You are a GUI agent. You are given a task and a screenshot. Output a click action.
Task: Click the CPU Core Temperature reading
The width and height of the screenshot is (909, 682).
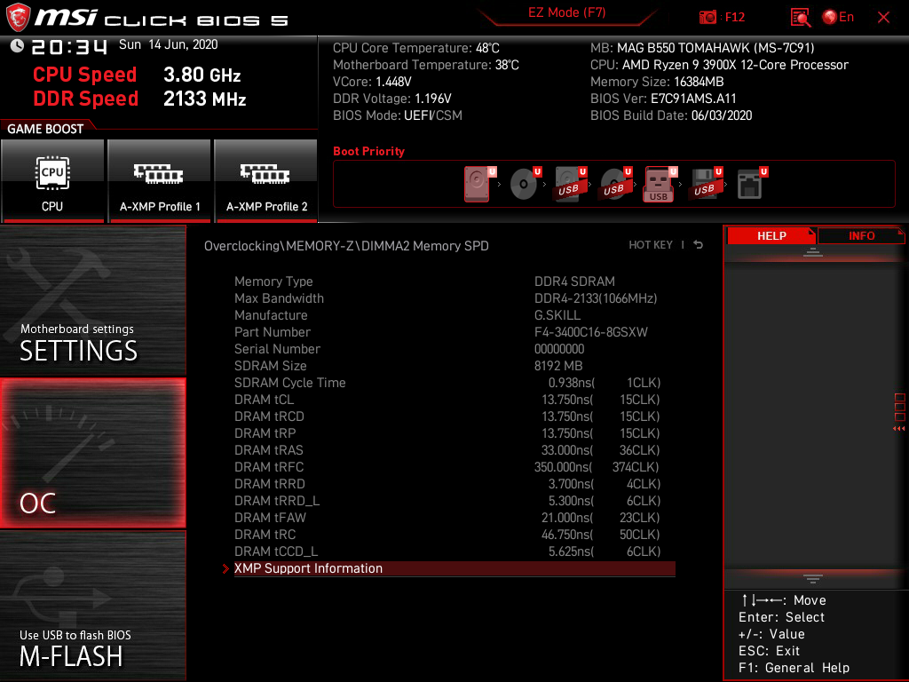tap(415, 48)
